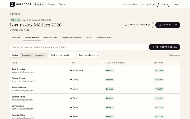The height and width of the screenshot is (119, 190).
Task: Click the Publicado status badge
Action: pyautogui.click(x=15, y=20)
